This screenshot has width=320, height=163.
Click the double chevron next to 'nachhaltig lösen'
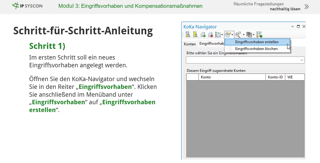[307, 7]
